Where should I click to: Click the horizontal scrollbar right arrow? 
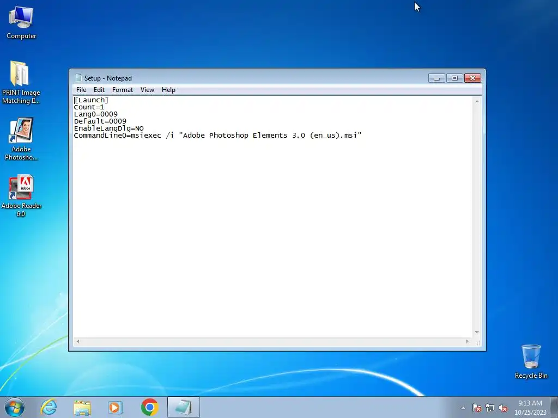468,342
